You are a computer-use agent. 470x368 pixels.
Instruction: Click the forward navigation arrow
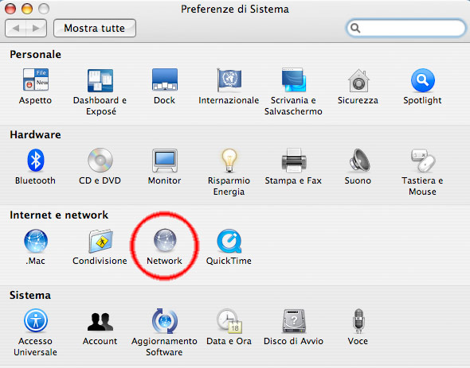(37, 28)
